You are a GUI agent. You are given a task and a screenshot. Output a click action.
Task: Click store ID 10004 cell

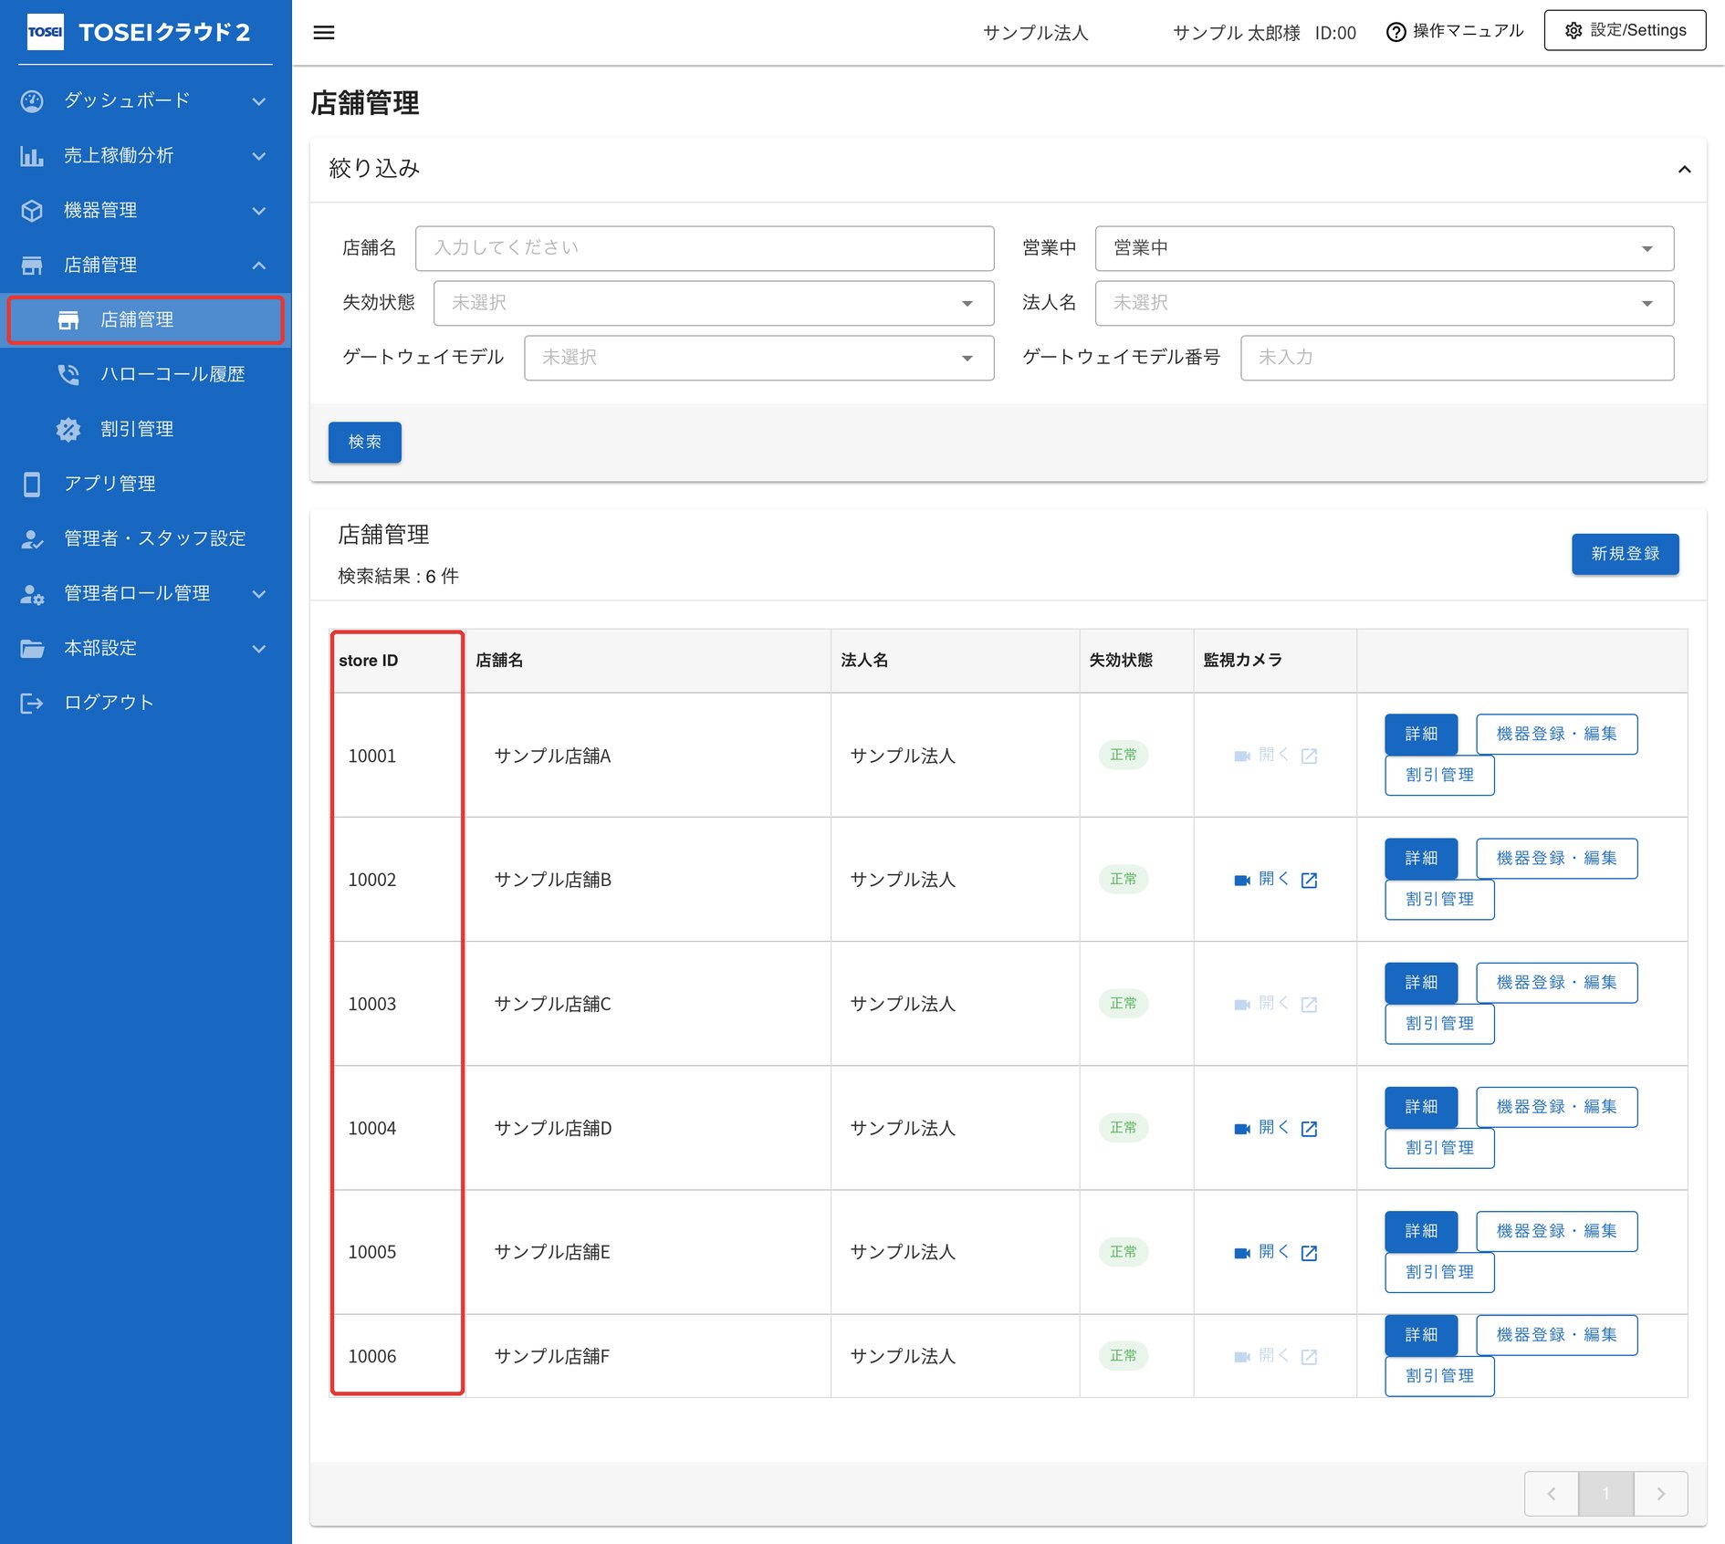click(x=398, y=1128)
